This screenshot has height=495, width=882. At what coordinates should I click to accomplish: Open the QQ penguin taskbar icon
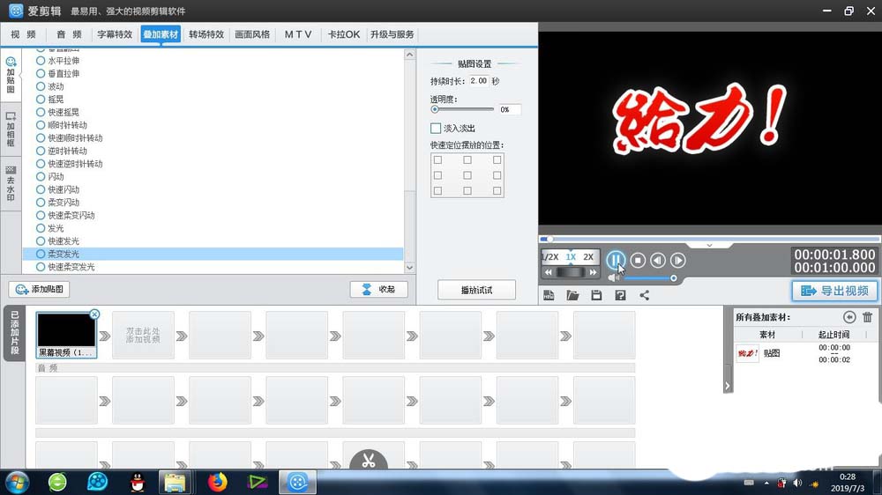click(x=138, y=482)
